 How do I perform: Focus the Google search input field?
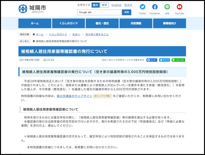100,12
